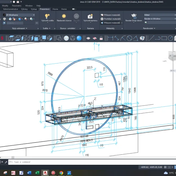Click the command line wrench customize icon
The height and width of the screenshot is (176, 176).
[x=6, y=162]
